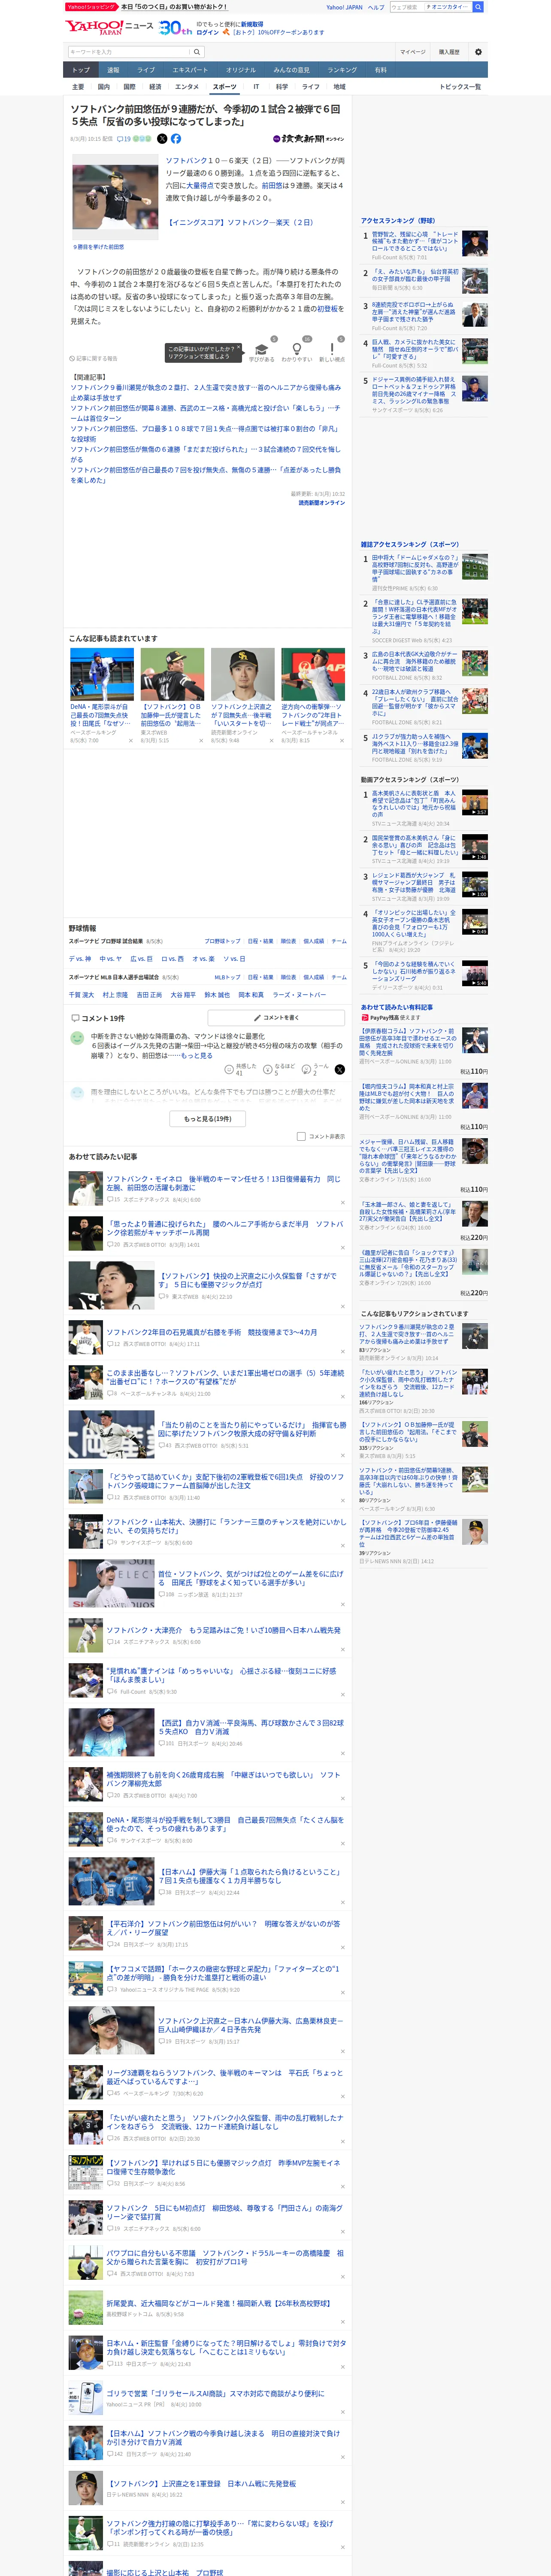Open the settings gear icon
The height and width of the screenshot is (2576, 551).
point(478,52)
